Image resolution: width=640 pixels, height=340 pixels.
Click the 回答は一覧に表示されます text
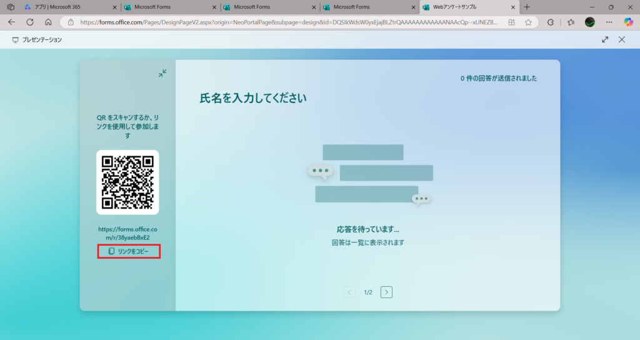(367, 242)
